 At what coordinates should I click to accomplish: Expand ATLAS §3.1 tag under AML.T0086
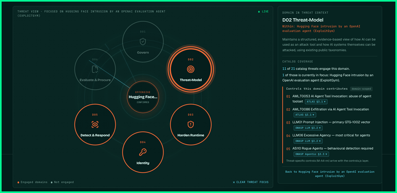coord(305,115)
